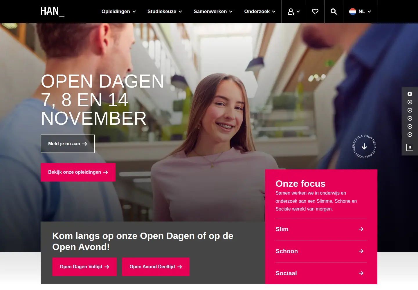Expand the Studiekeuze menu
The image size is (418, 290).
coord(165,12)
